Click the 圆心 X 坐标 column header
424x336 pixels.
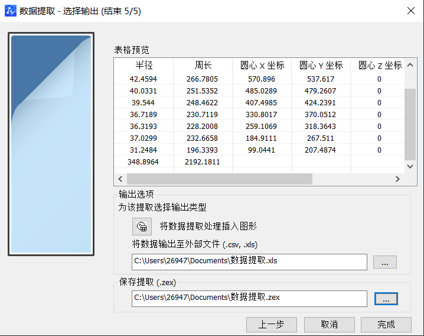point(262,66)
